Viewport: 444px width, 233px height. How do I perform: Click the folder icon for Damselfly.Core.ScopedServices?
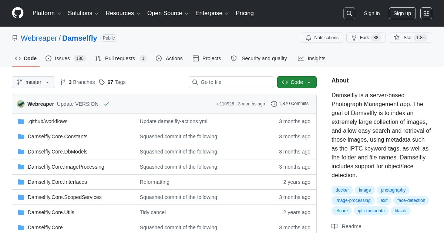tap(21, 197)
